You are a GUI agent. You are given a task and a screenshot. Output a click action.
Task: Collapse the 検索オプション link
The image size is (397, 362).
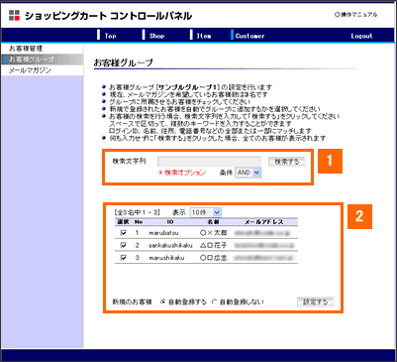tap(182, 173)
